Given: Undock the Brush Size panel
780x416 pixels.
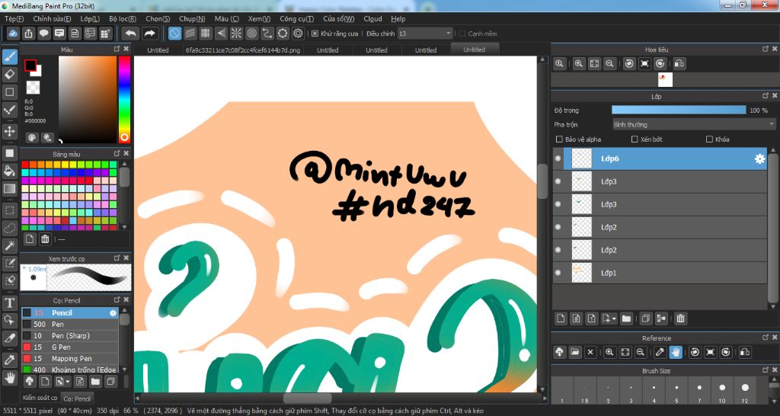Looking at the screenshot, I should point(766,370).
